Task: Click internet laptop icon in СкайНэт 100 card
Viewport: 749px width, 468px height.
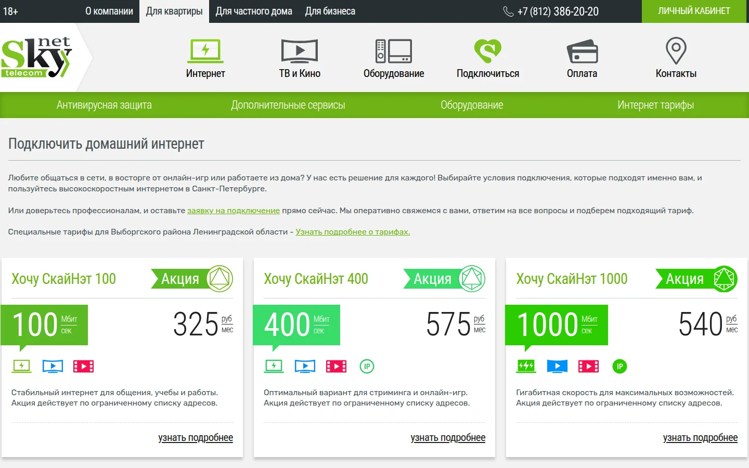Action: (x=21, y=366)
